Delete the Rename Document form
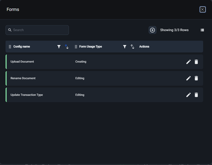 [x=196, y=78]
